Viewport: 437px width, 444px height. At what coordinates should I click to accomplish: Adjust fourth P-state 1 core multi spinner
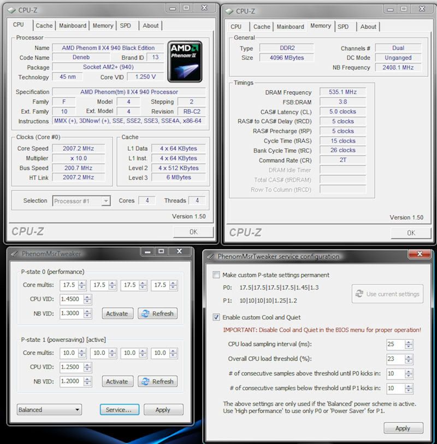(x=173, y=353)
